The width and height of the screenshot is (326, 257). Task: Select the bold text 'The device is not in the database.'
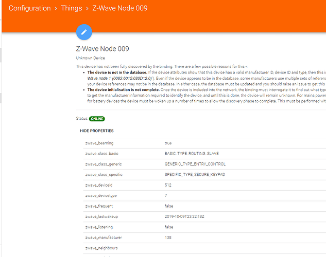pos(117,72)
